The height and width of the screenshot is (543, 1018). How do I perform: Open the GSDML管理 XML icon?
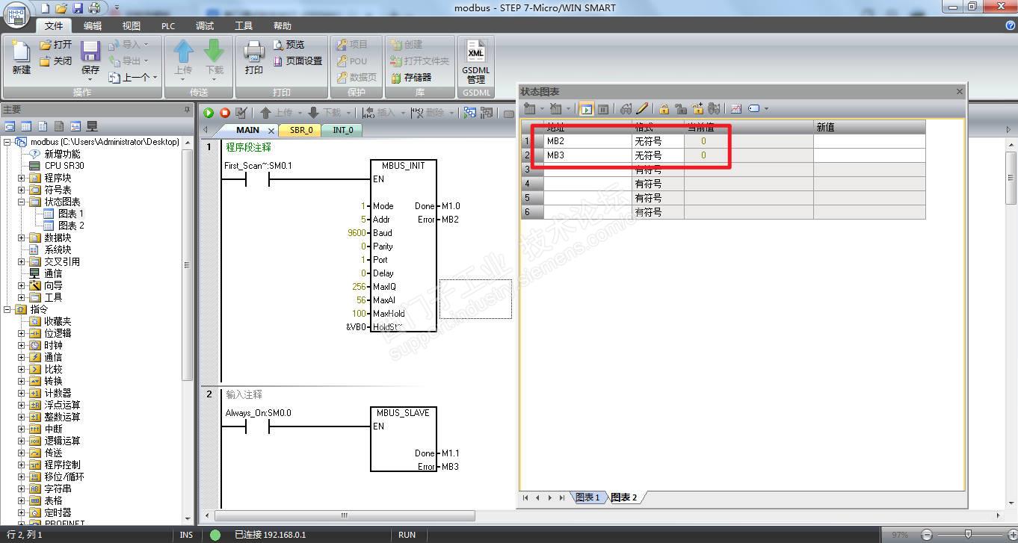[x=475, y=52]
